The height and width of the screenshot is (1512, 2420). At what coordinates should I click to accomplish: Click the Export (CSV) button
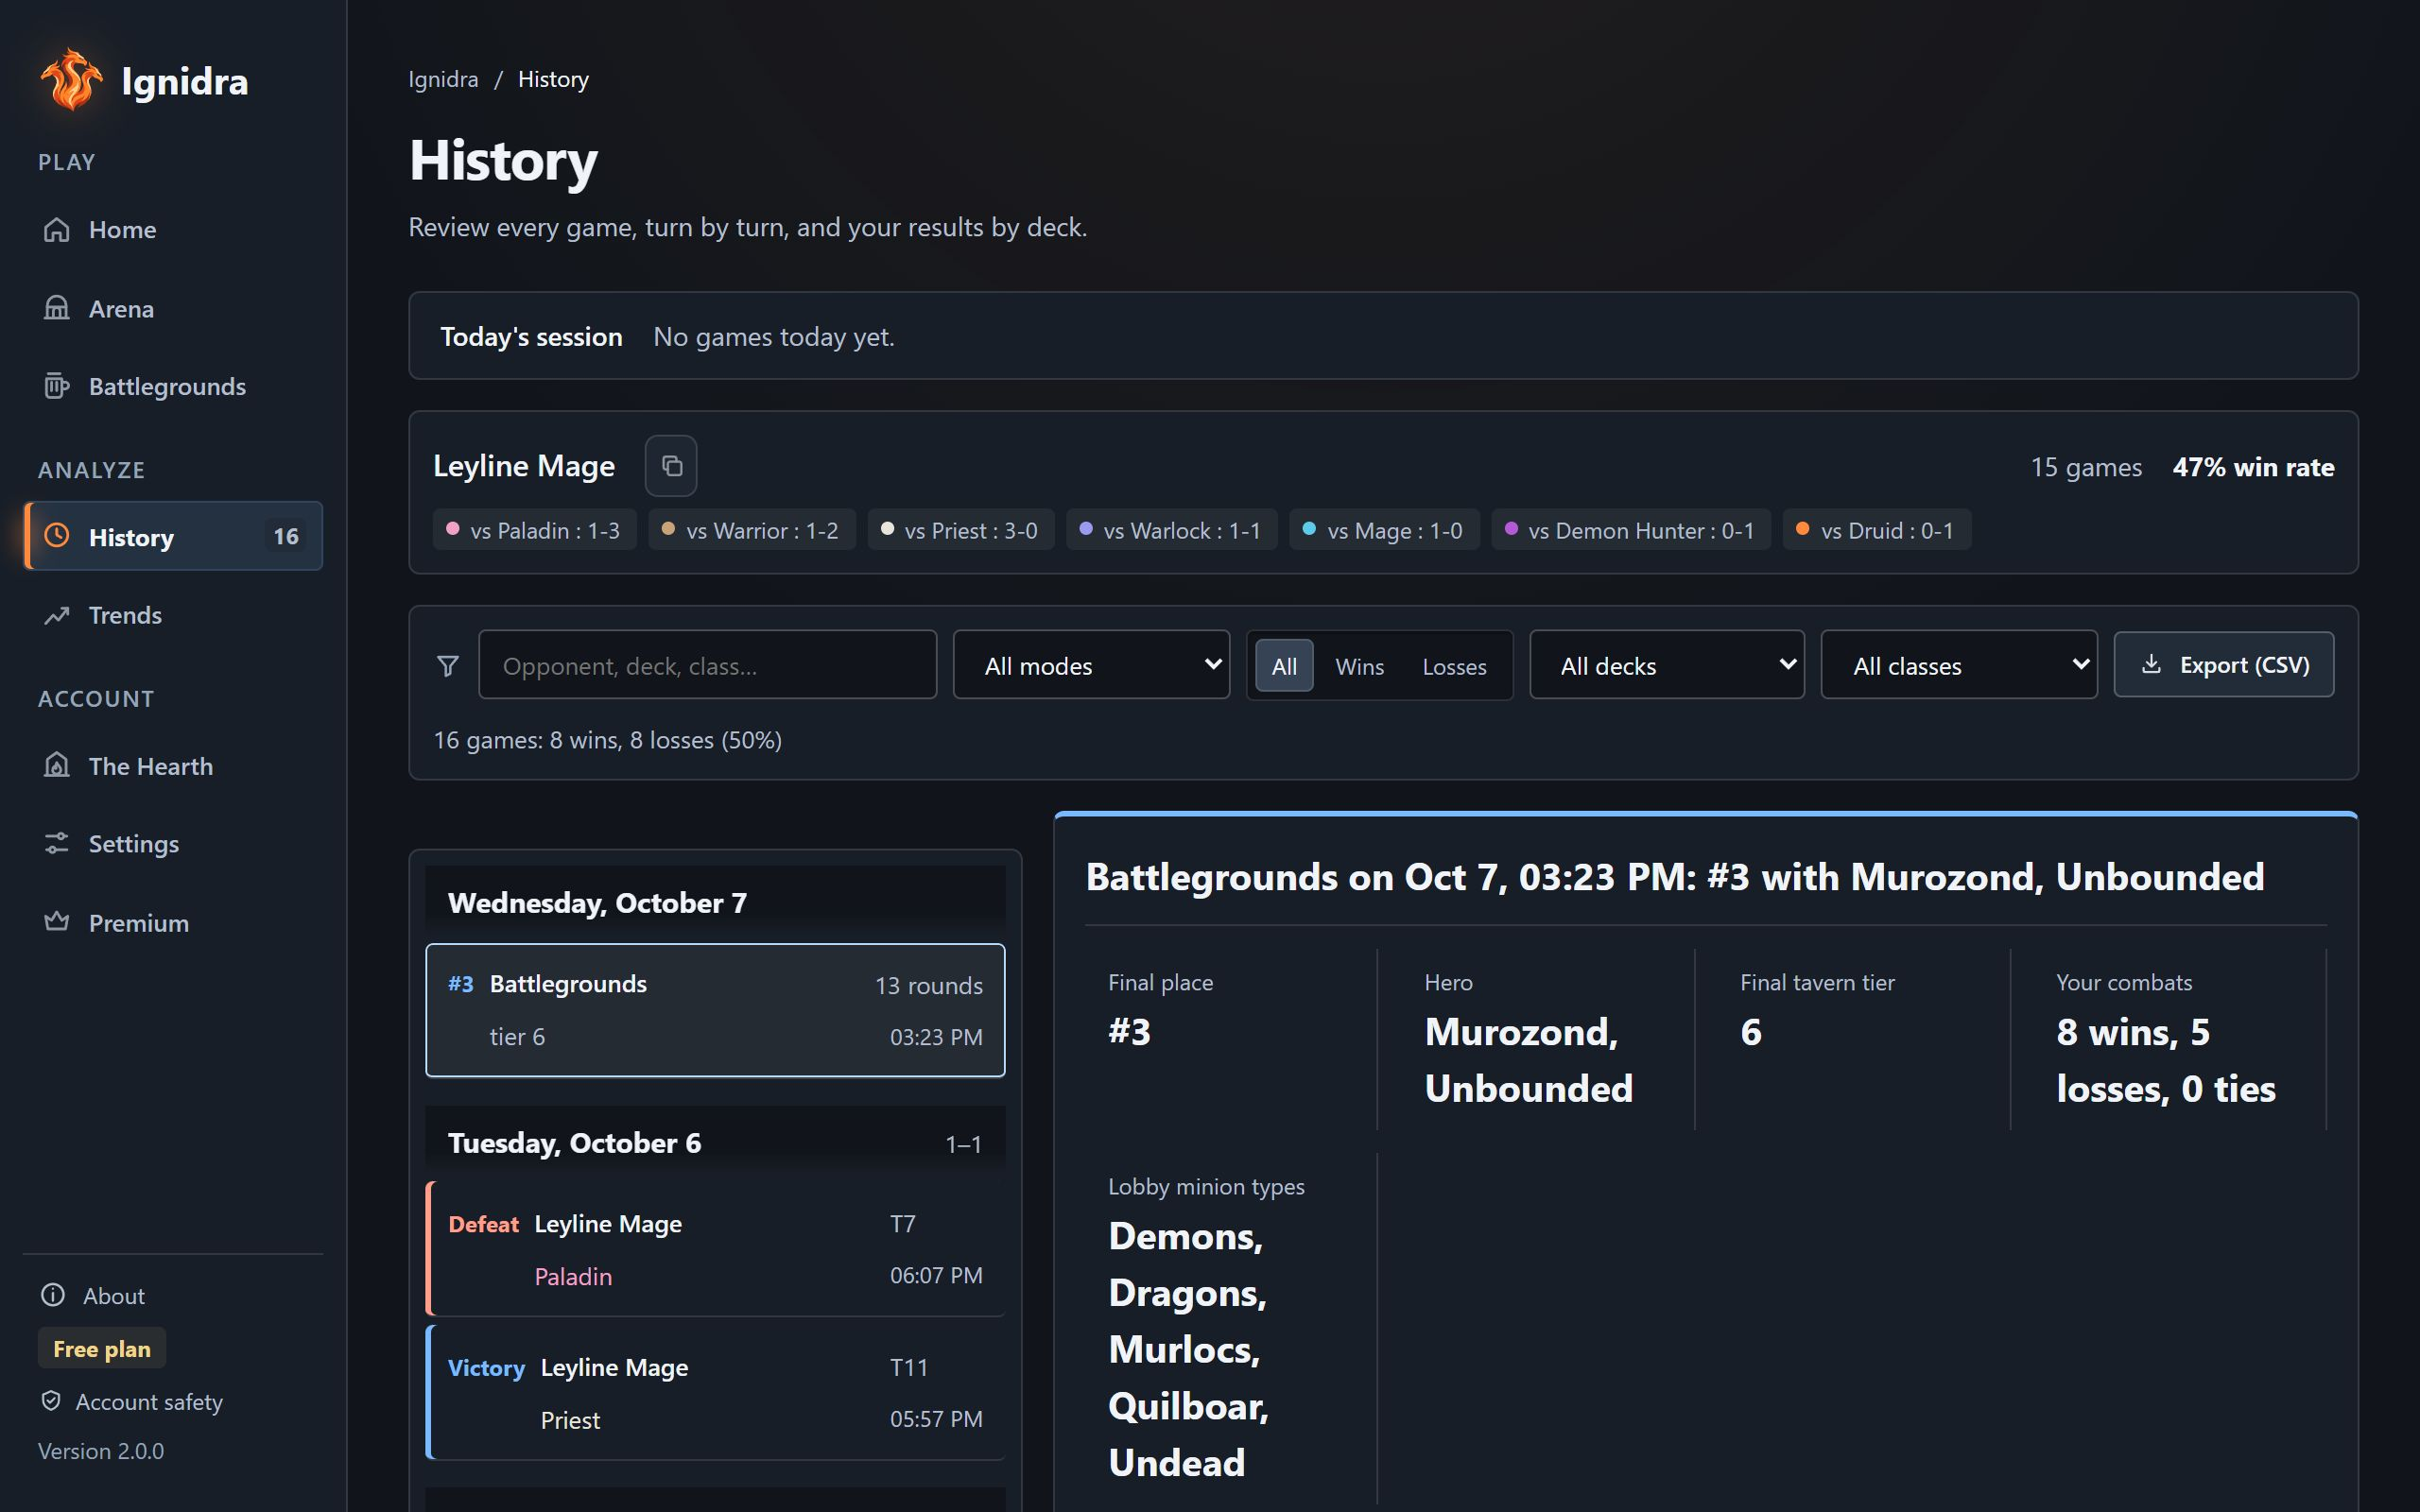tap(2224, 665)
